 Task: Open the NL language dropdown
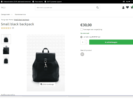(129, 2)
